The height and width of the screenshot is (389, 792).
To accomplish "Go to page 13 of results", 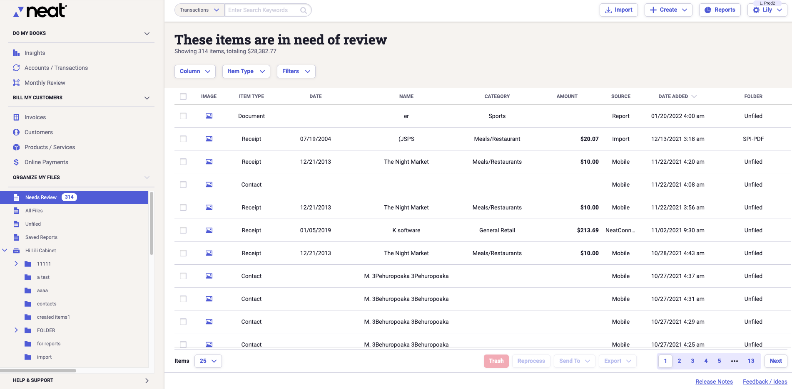I will click(x=751, y=361).
